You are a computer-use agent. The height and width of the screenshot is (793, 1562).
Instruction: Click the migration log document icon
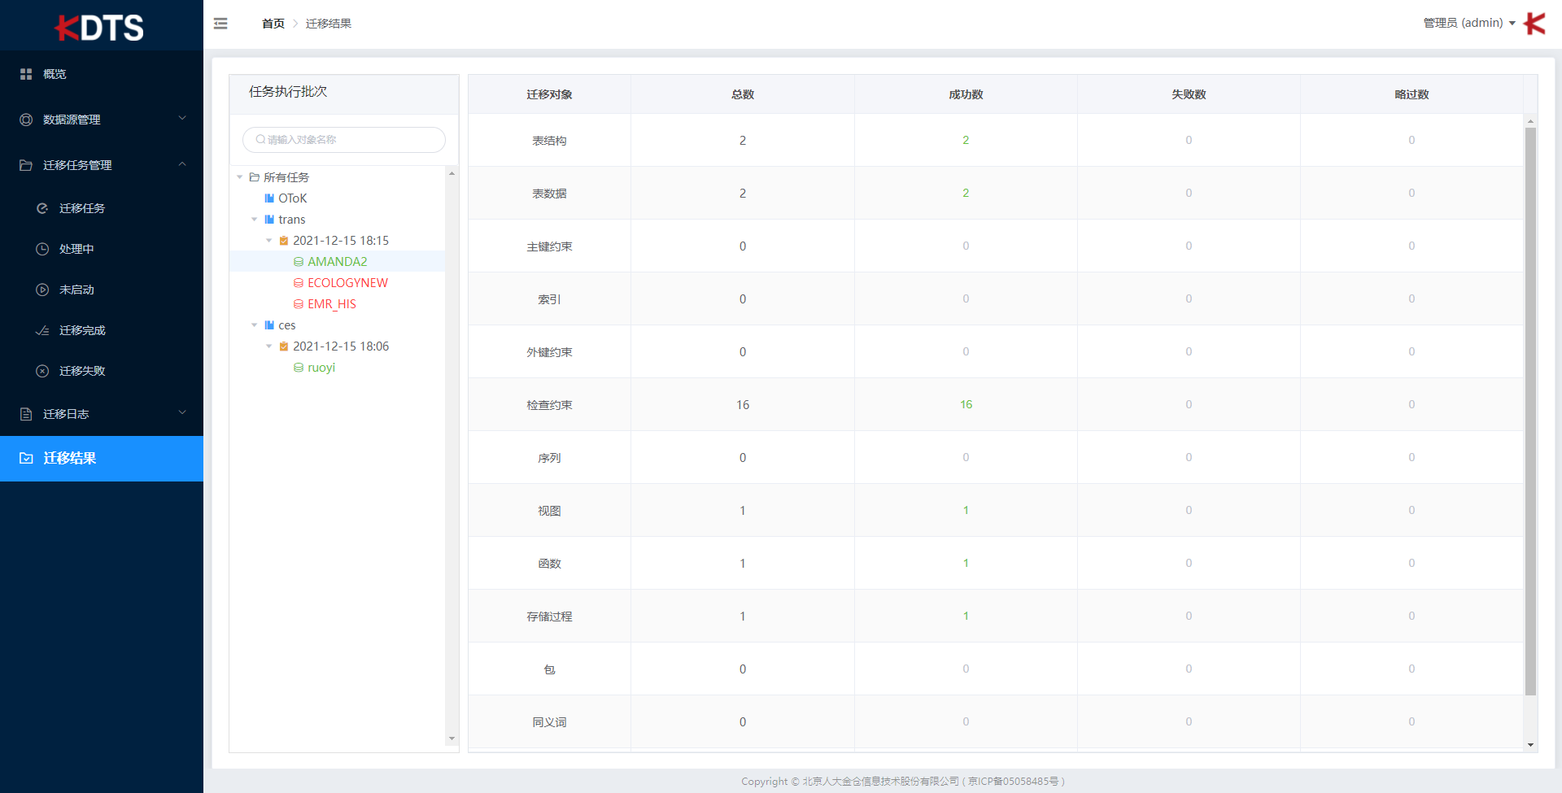26,414
